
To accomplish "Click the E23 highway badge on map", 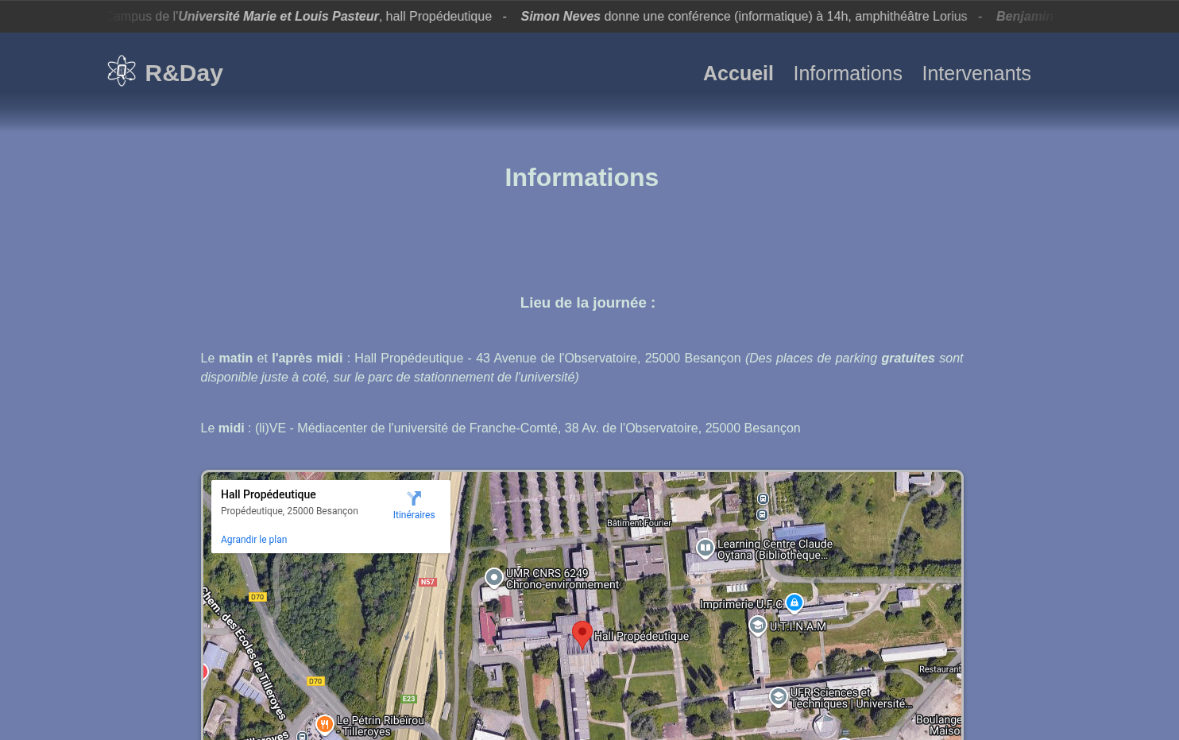I will (408, 699).
